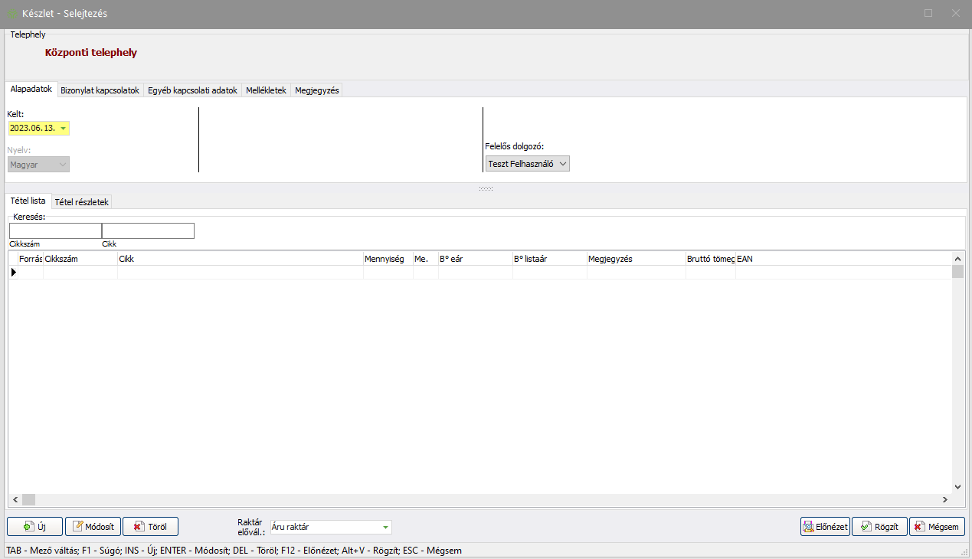Click the vertical scrollbar down arrow

[x=957, y=486]
